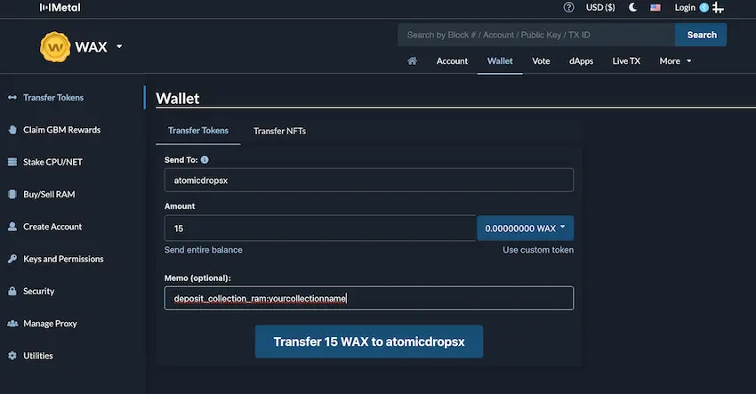Open Create Account sidebar item
Viewport: 756px width, 394px height.
(x=52, y=227)
